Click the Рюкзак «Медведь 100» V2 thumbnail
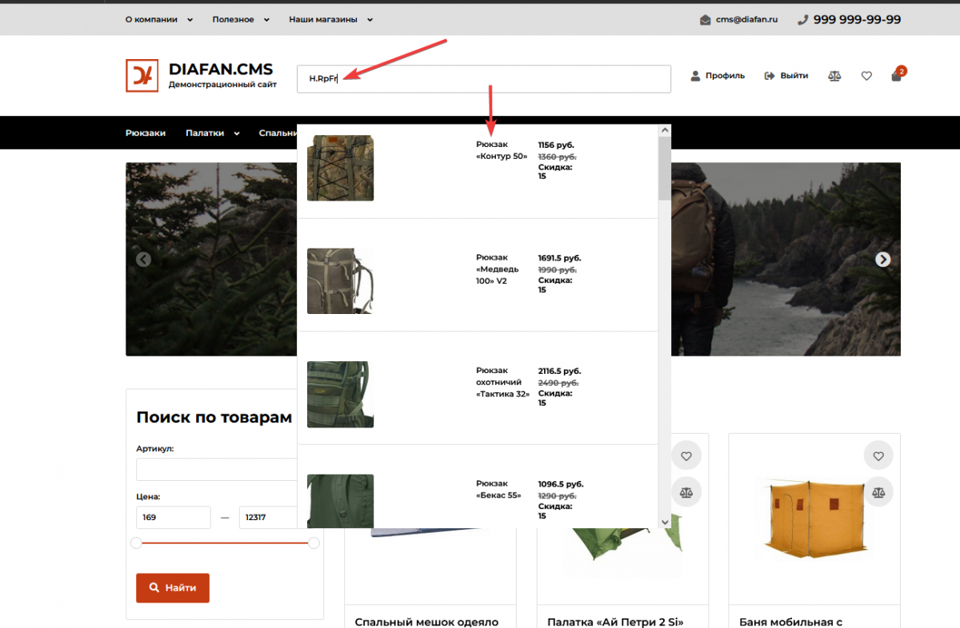 click(340, 280)
